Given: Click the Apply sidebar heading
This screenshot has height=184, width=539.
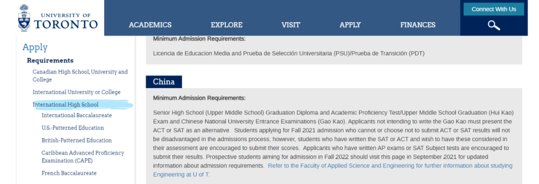Looking at the screenshot, I should (35, 47).
